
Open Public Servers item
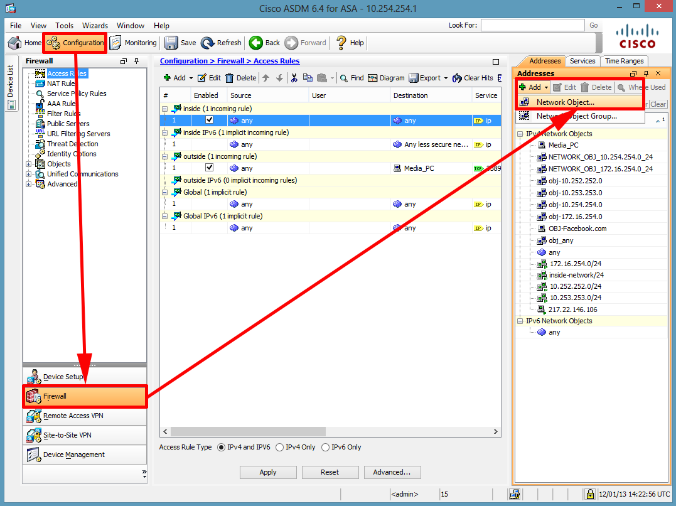[x=63, y=124]
